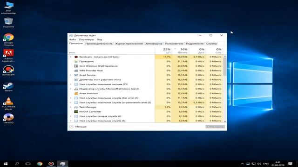Viewport: 298px width, 167px height.
Task: Open the volume tray icon
Action: pos(259,164)
